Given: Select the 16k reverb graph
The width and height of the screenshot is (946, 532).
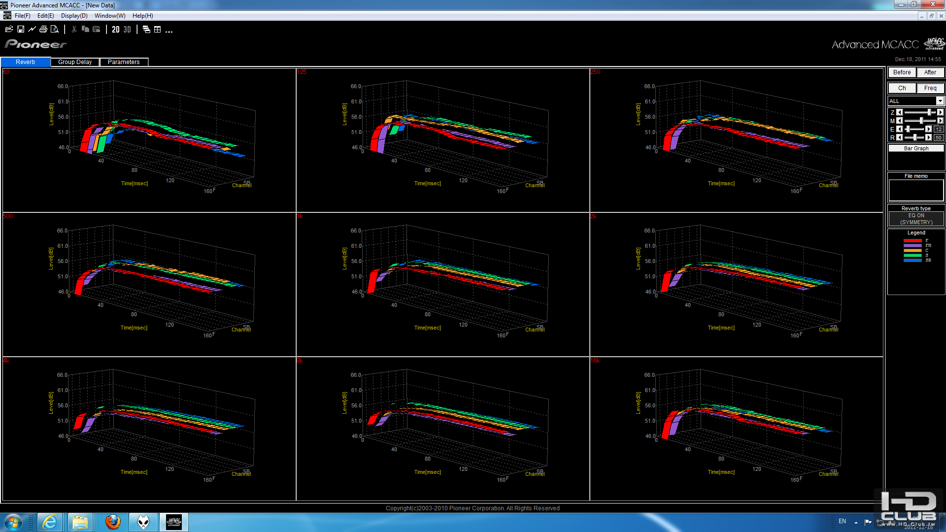Looking at the screenshot, I should tap(737, 429).
